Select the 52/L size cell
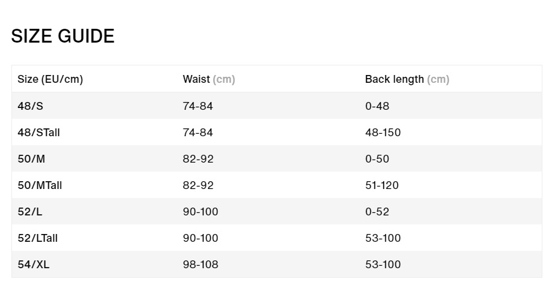The height and width of the screenshot is (282, 552). tap(30, 211)
